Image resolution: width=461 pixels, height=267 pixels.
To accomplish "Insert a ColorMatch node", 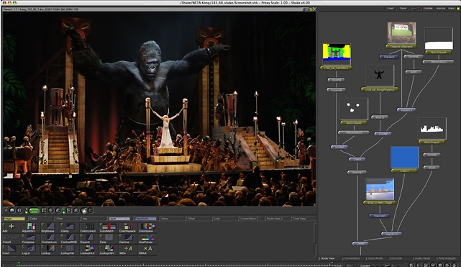I will (109, 227).
